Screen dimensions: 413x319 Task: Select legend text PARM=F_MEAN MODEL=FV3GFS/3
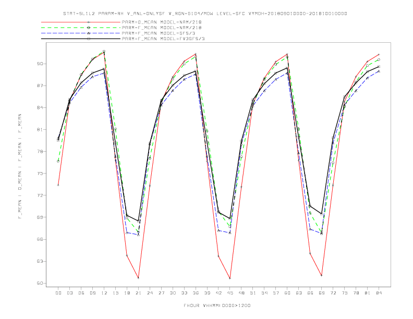163,39
